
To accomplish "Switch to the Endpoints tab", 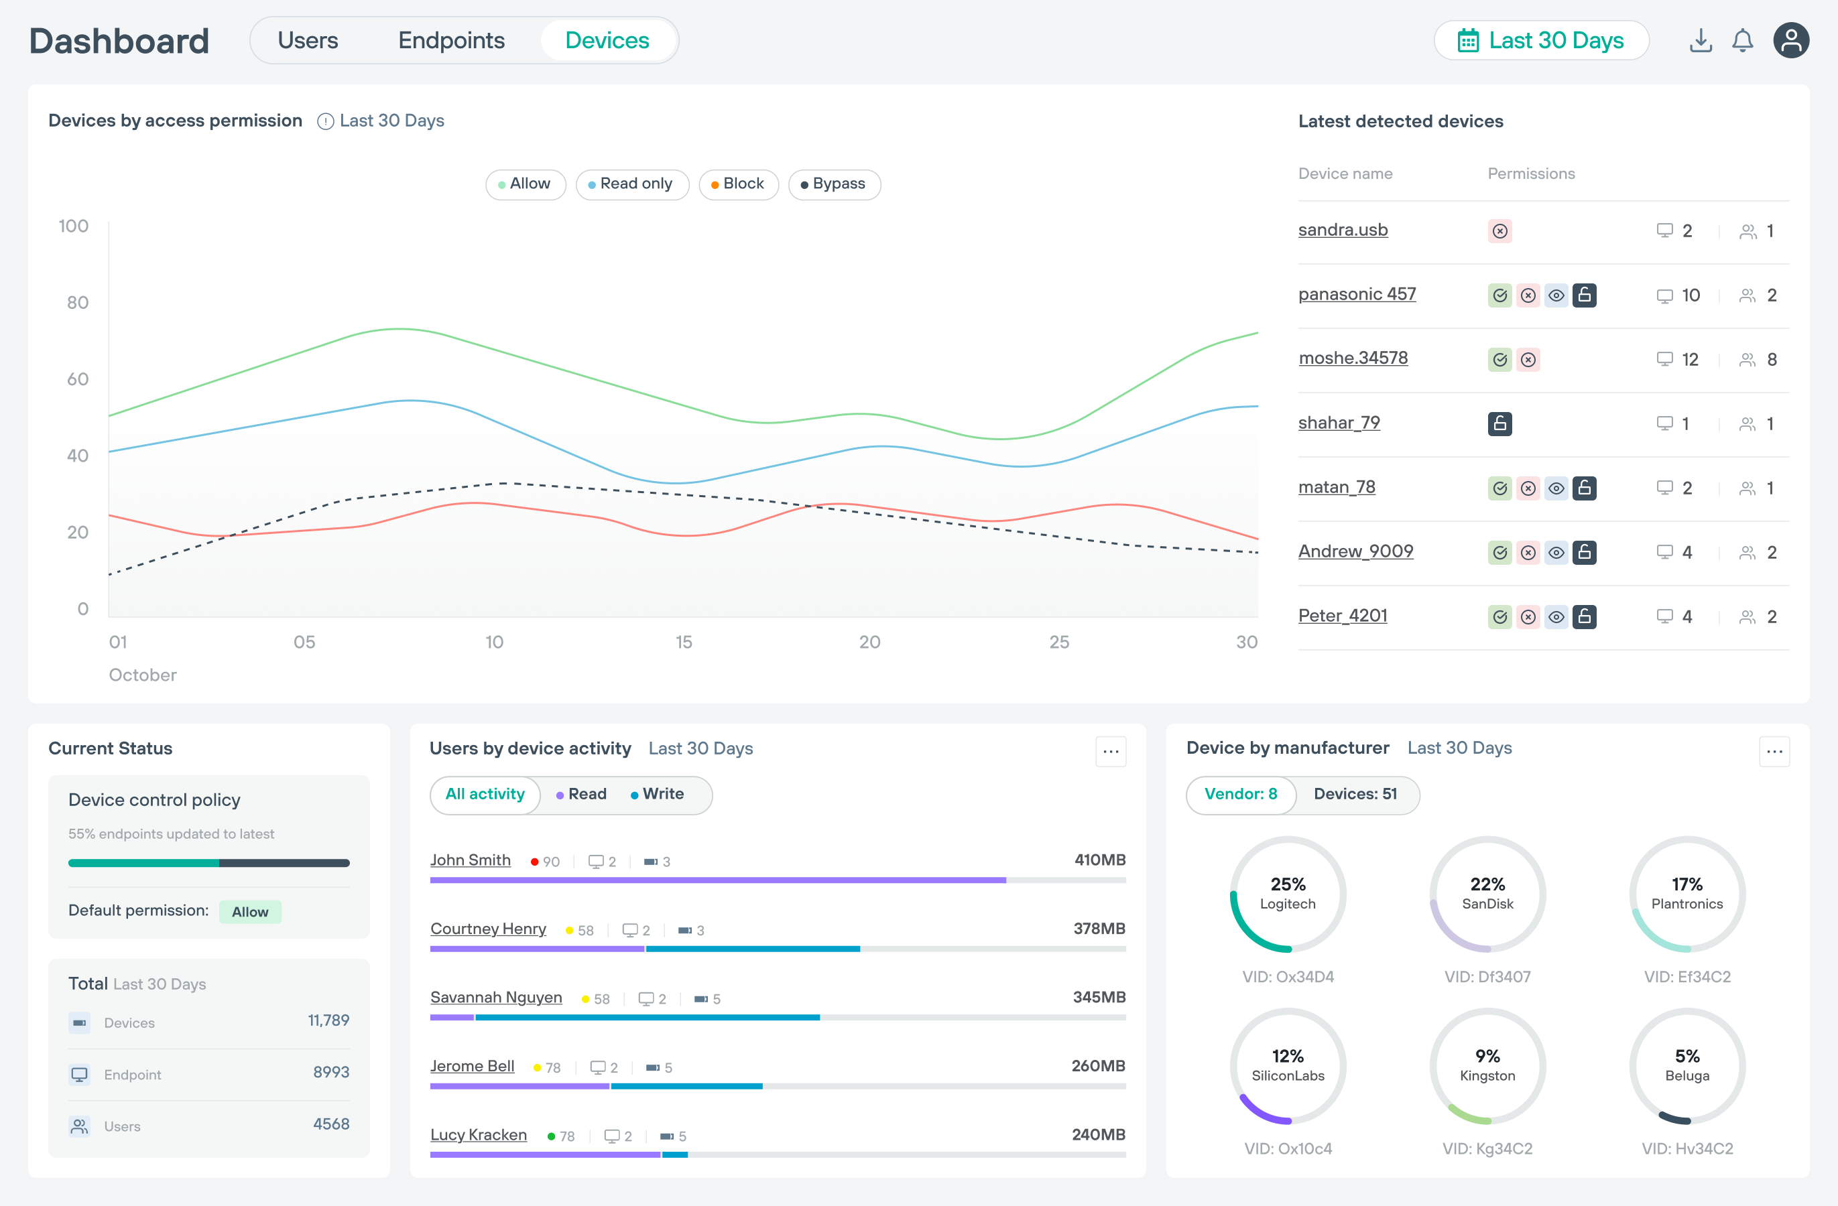I will pyautogui.click(x=451, y=41).
